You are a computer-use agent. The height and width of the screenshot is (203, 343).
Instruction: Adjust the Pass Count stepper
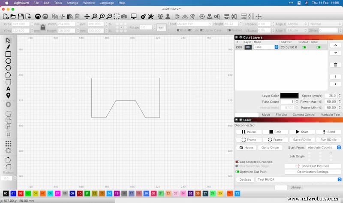297,102
